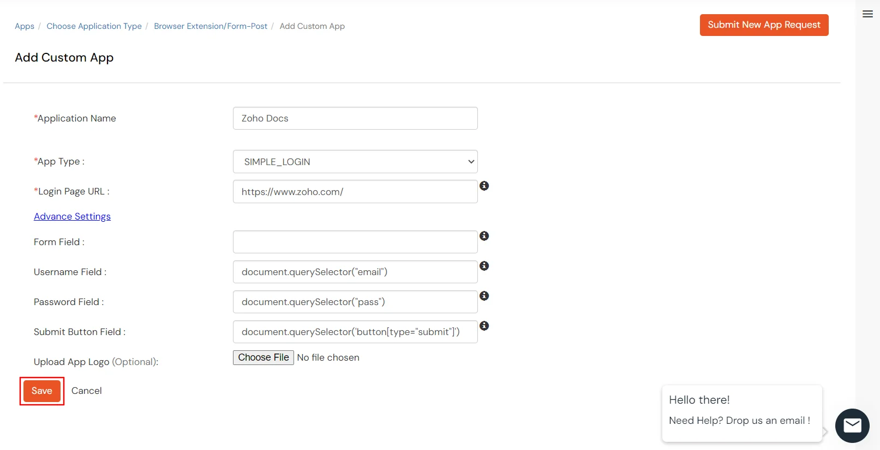
Task: Click the info icon beside Password Field
Action: click(x=484, y=296)
